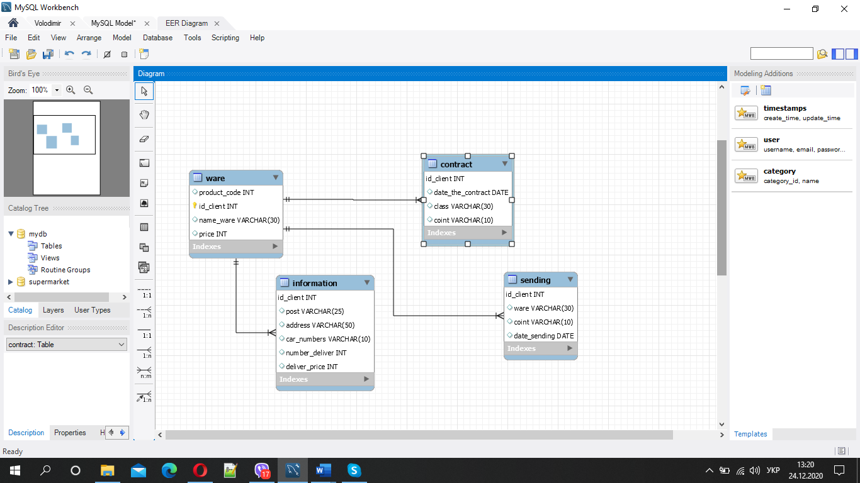Open the Scripting menu
860x483 pixels.
[x=225, y=38]
